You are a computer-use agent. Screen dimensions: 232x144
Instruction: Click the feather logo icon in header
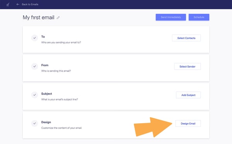coord(8,5)
